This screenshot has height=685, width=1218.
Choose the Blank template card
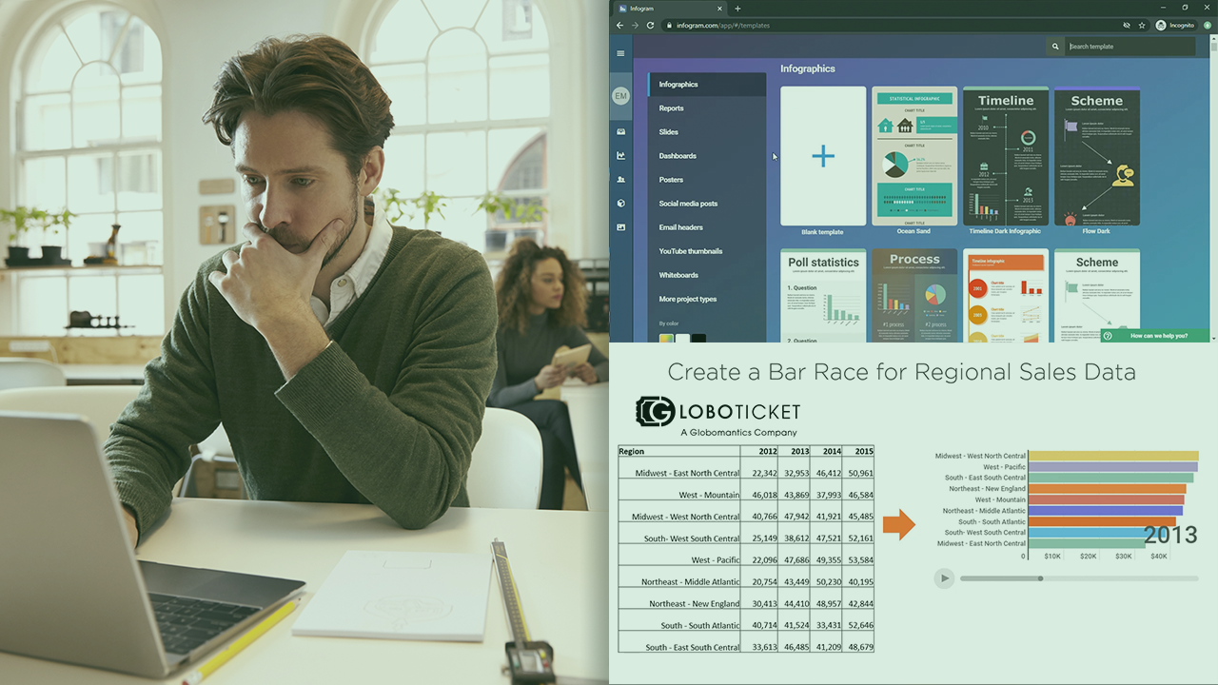823,157
